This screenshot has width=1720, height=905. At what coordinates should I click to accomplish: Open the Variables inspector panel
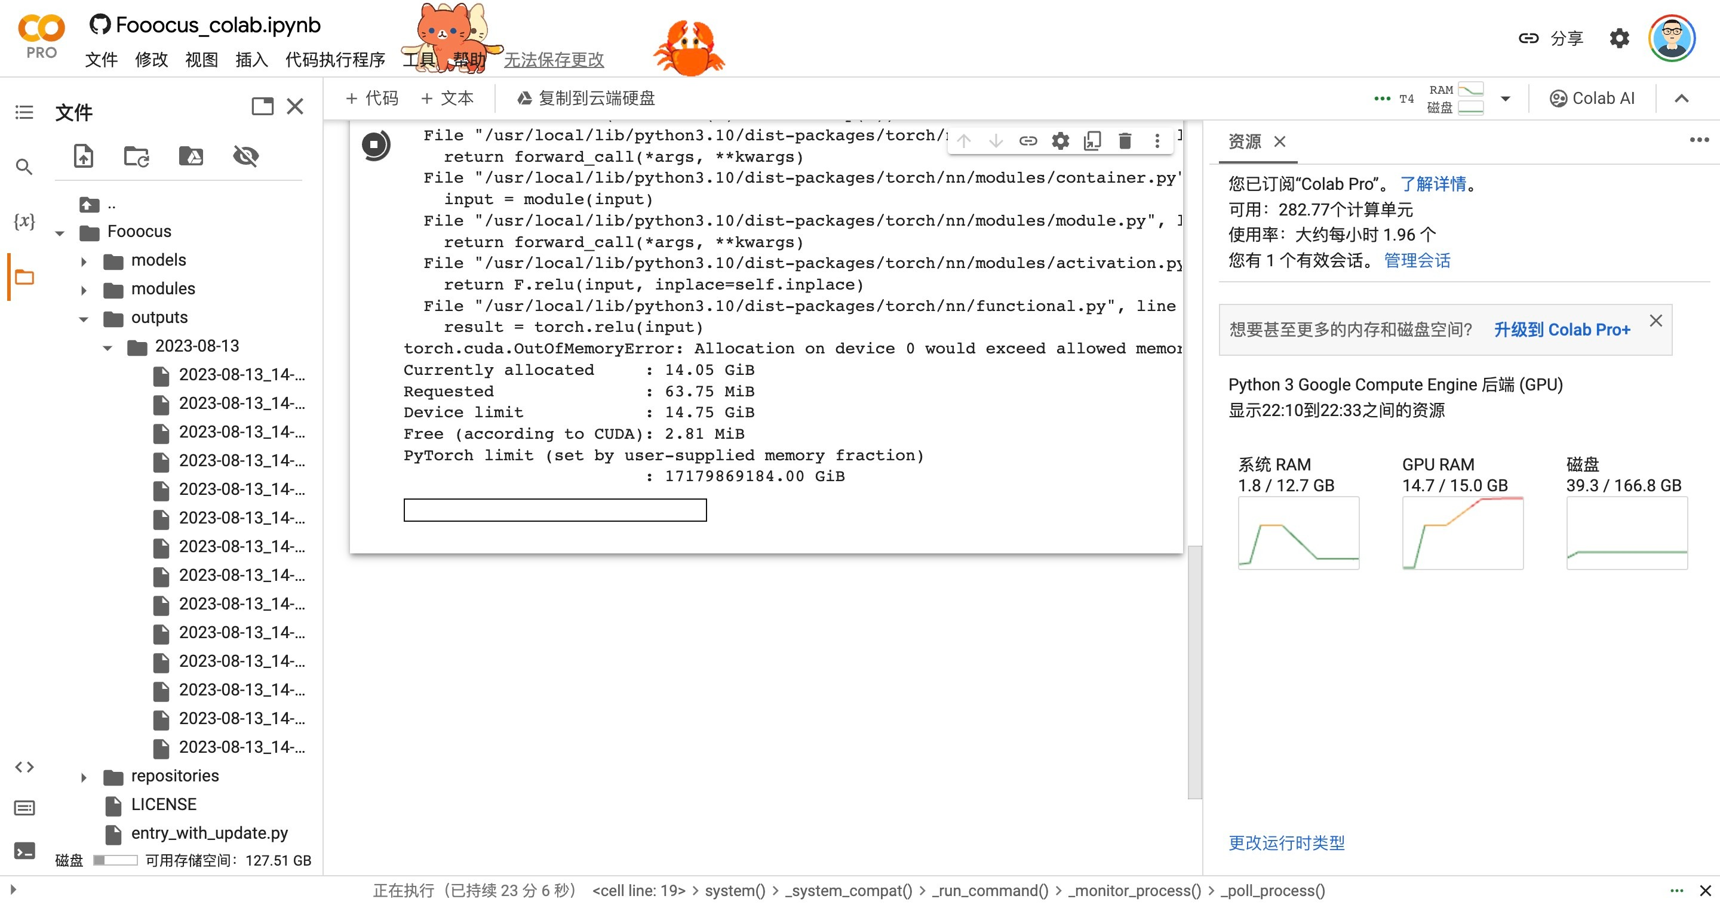[23, 221]
